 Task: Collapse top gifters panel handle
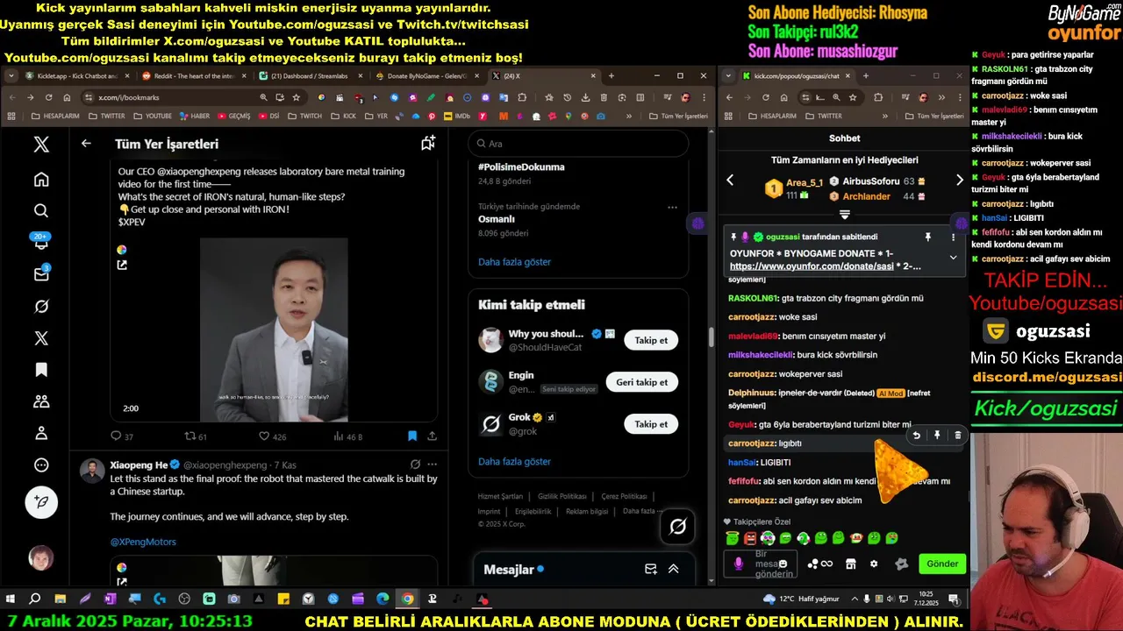(844, 214)
